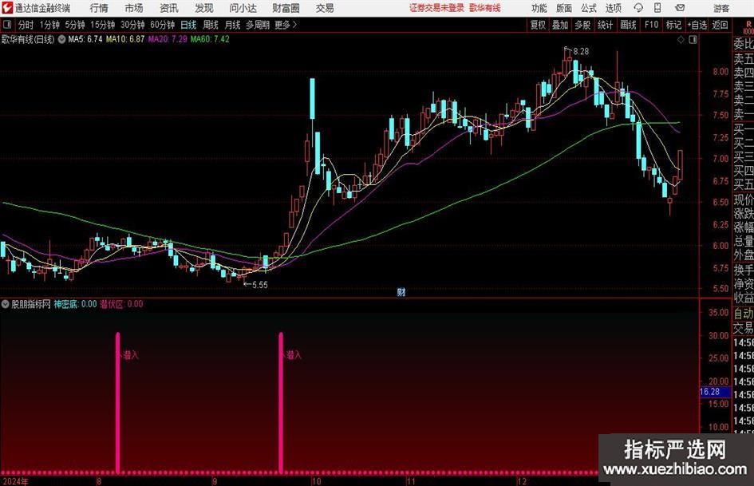Click the 5.55 low price marker
Screen dimensions: 754x486
[x=259, y=285]
